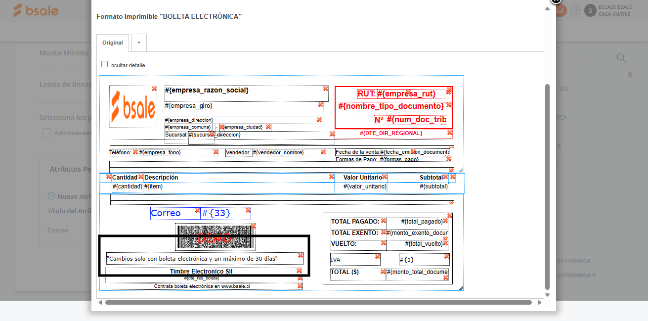Select the #{fecha_emision_documento field
The image size is (648, 321).
point(415,152)
